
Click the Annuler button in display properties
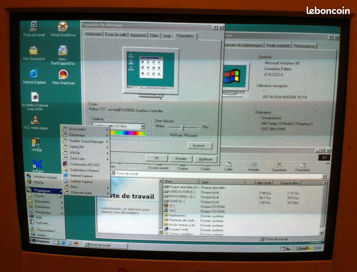[181, 158]
